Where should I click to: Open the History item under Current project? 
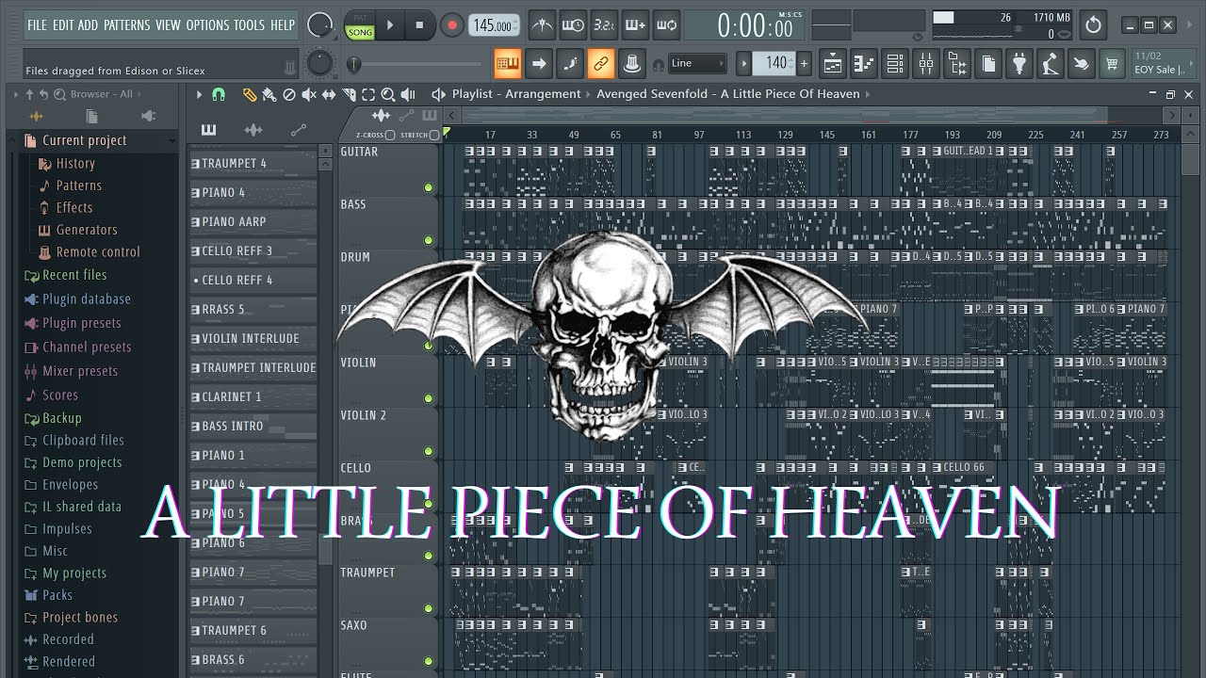pos(75,164)
